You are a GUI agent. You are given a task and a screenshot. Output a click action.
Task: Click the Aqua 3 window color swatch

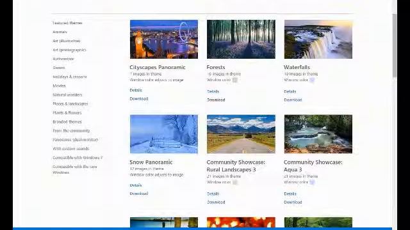point(312,182)
